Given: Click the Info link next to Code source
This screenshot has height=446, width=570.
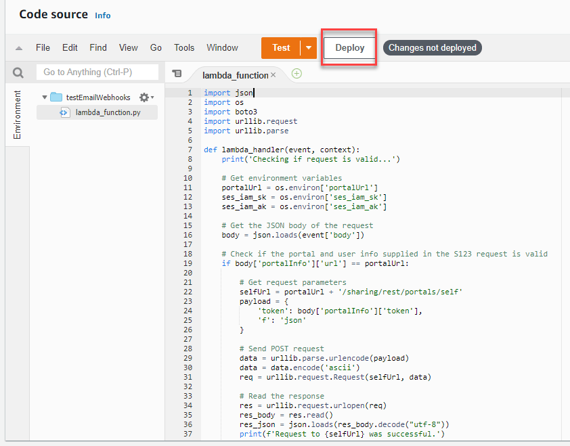Looking at the screenshot, I should pyautogui.click(x=102, y=14).
